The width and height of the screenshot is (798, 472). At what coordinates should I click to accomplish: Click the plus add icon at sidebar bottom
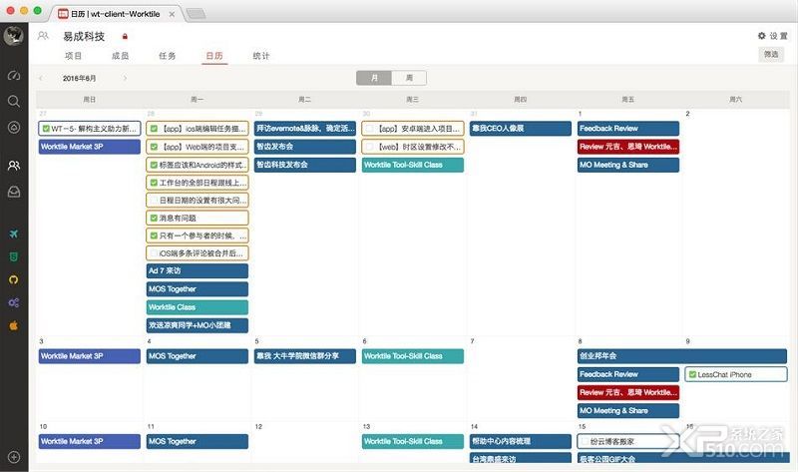click(x=14, y=457)
